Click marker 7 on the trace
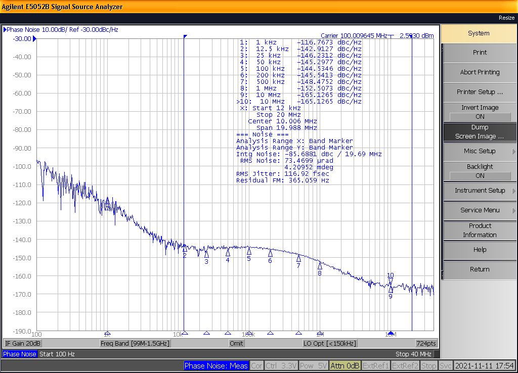The image size is (518, 373). (298, 258)
